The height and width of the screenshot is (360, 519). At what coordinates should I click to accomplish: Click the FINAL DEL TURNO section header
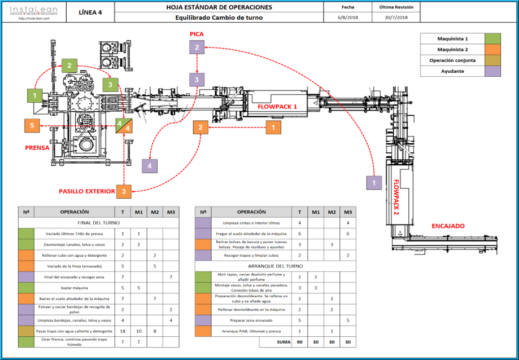tap(99, 223)
